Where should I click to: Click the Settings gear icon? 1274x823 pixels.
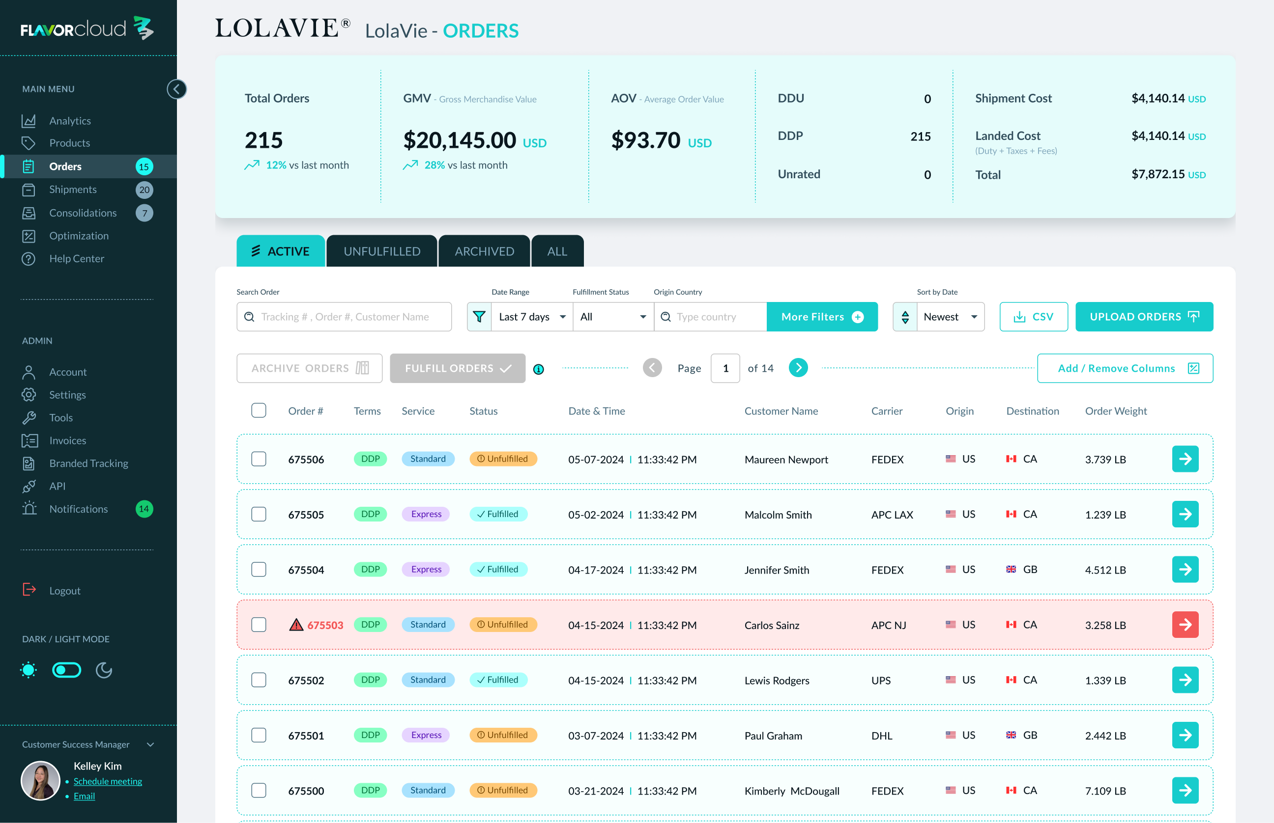pos(29,395)
